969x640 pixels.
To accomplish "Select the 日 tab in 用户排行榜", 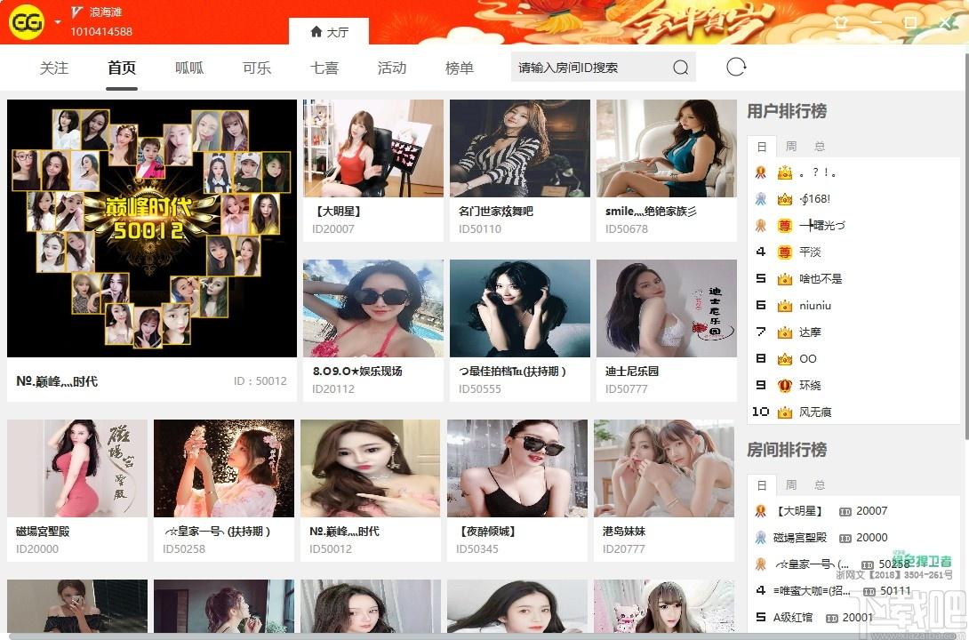I will (761, 147).
